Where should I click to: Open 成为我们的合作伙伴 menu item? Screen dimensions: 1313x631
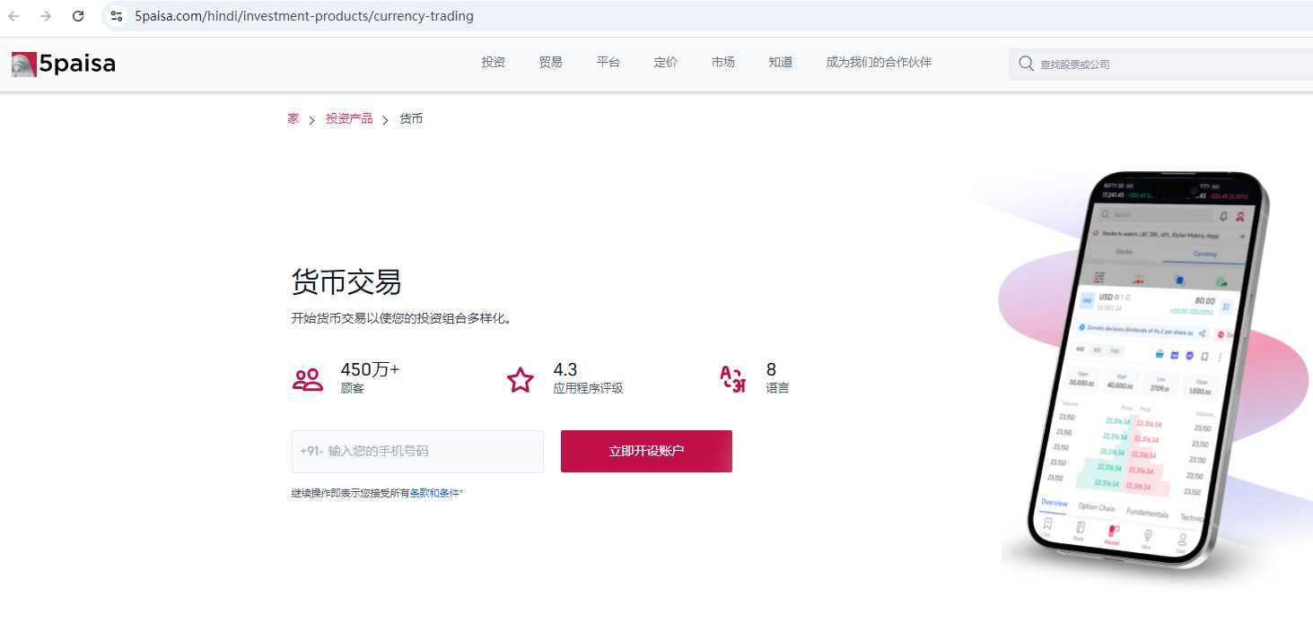click(879, 62)
